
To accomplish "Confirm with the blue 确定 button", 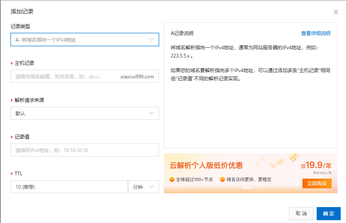I will pyautogui.click(x=328, y=214).
